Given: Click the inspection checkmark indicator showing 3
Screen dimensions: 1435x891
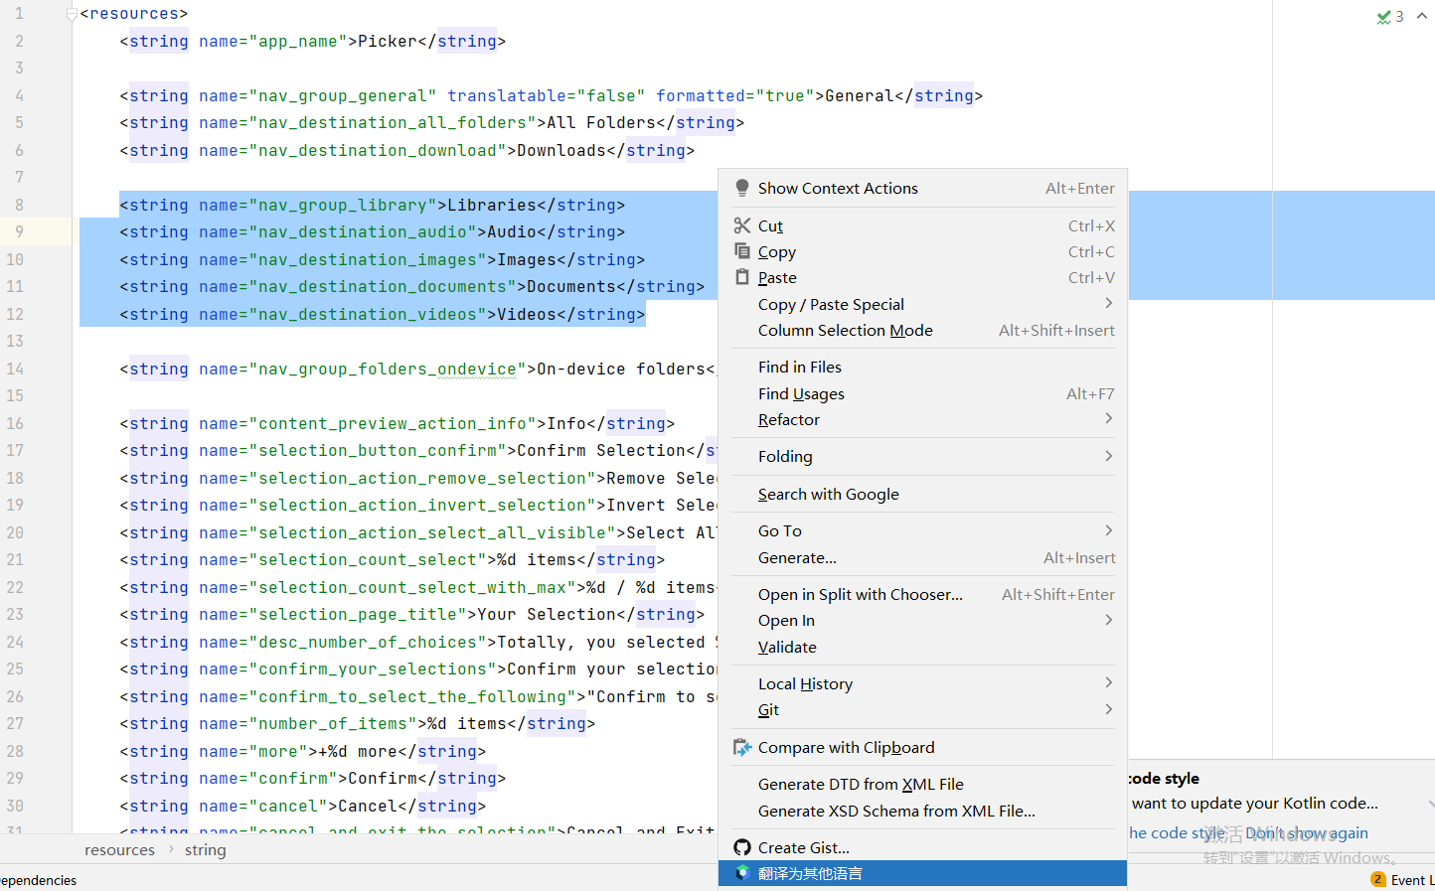Looking at the screenshot, I should coord(1389,16).
